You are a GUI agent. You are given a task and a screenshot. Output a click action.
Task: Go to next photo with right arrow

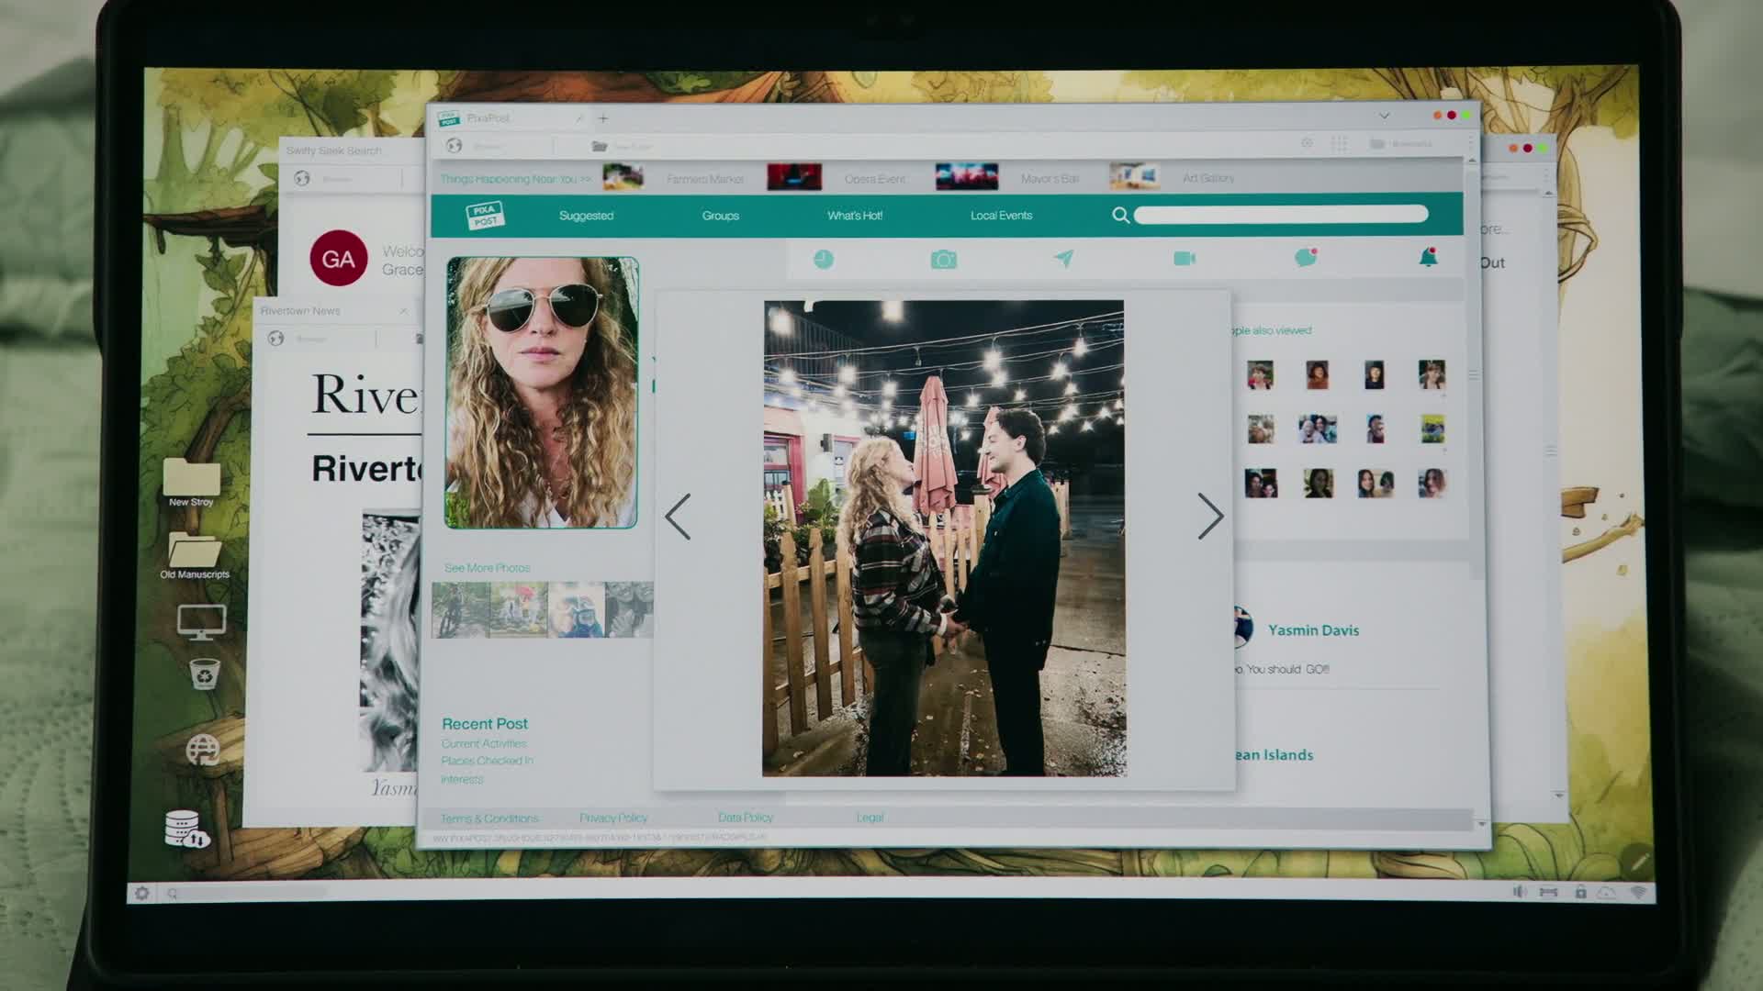[1209, 516]
